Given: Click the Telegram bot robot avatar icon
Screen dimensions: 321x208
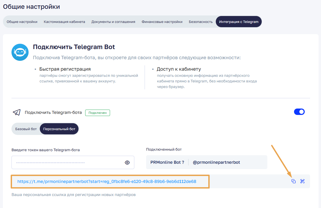Looking at the screenshot, I should (20, 52).
